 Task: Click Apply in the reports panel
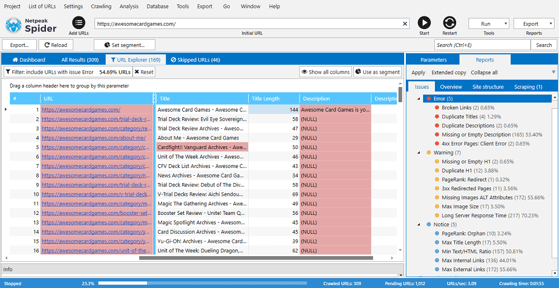click(x=418, y=72)
